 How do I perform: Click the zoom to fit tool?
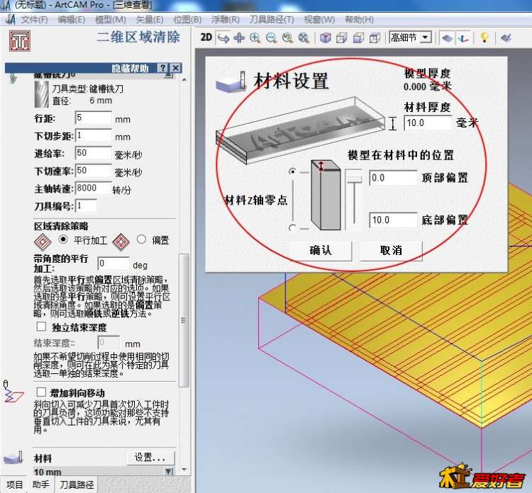click(x=304, y=38)
